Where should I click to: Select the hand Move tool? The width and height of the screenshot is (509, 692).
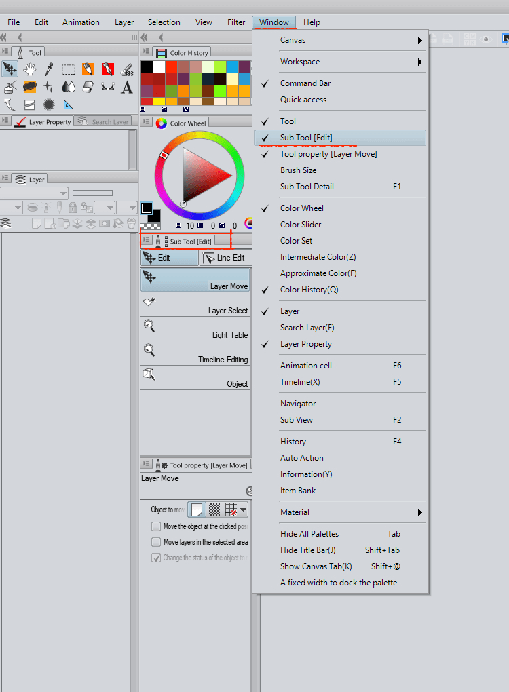point(30,69)
